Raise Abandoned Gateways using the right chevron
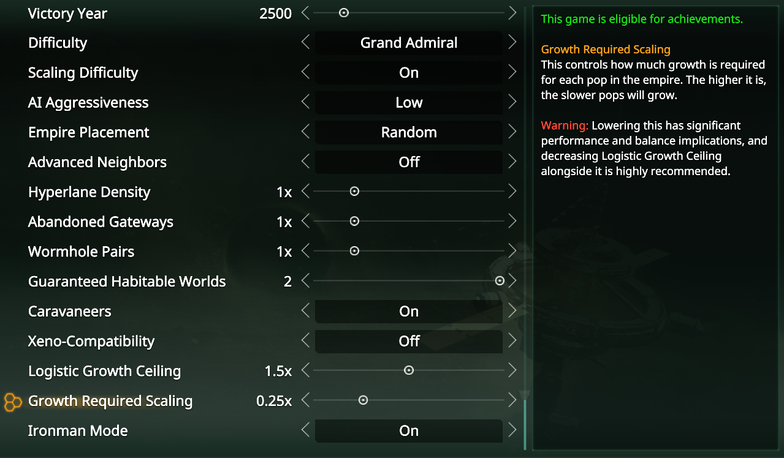 512,221
